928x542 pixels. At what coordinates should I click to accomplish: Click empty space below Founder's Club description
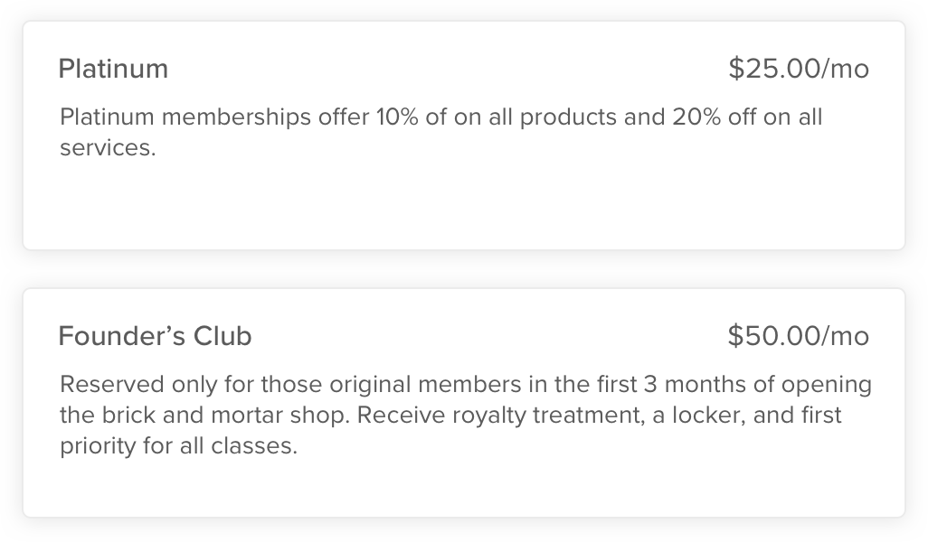click(x=463, y=489)
